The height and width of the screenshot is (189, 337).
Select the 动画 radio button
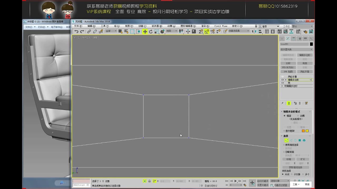coord(298,116)
